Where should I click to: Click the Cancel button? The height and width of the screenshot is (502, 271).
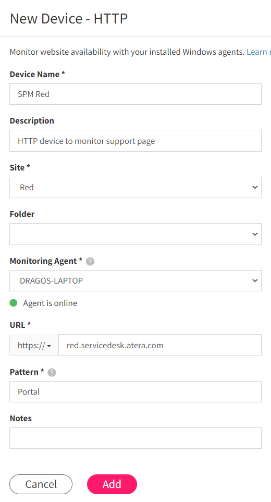(41, 484)
